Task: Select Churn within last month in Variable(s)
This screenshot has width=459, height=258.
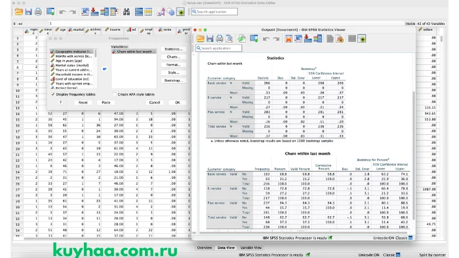Action: (134, 52)
